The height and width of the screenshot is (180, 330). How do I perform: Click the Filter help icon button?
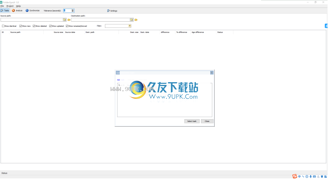coord(130,26)
